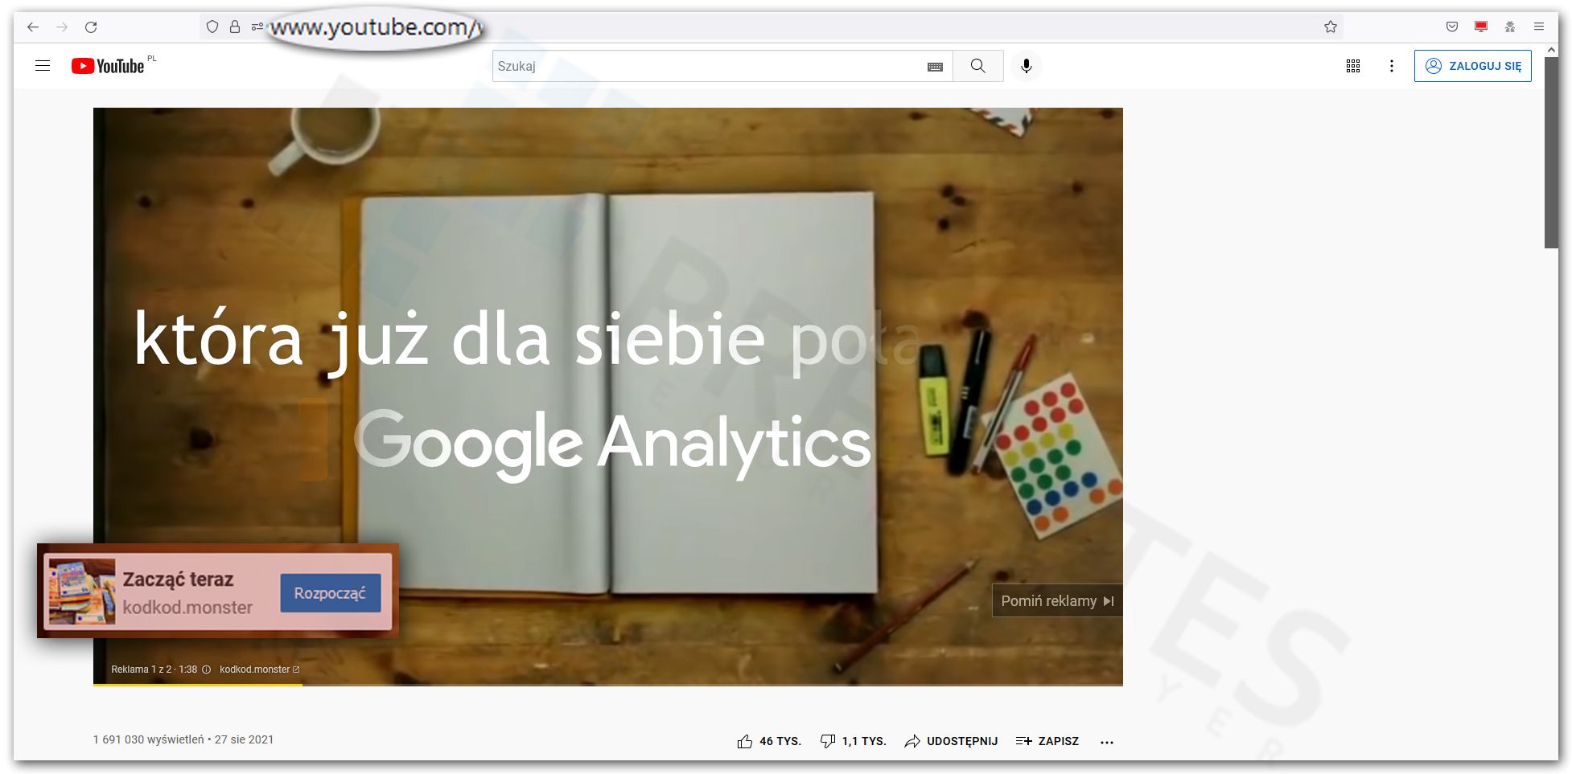The height and width of the screenshot is (774, 1572).
Task: Open the on-screen keyboard icon in search
Action: (x=935, y=67)
